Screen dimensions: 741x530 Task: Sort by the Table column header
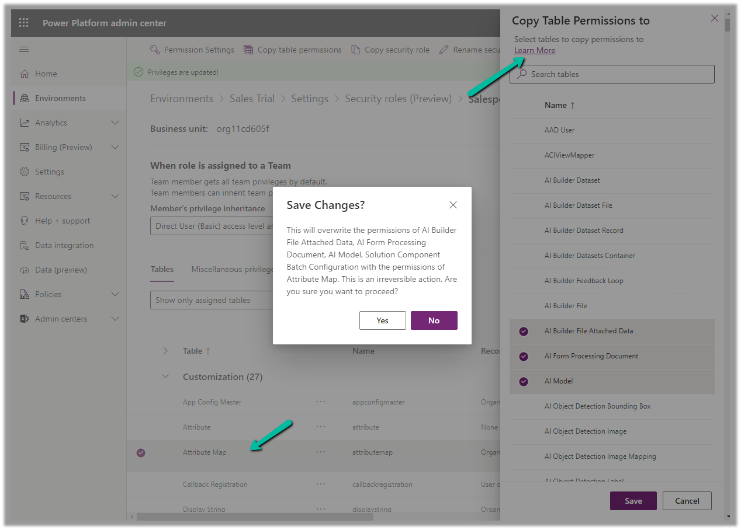196,351
